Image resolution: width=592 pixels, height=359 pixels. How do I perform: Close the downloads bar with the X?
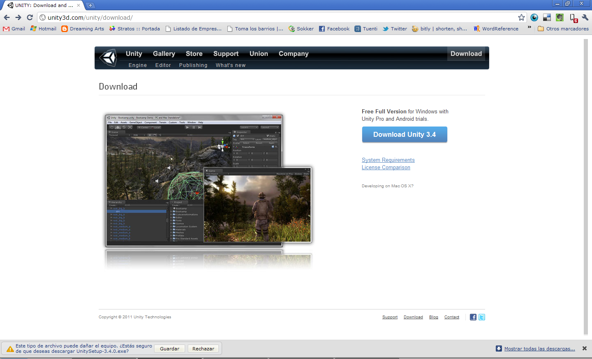585,348
